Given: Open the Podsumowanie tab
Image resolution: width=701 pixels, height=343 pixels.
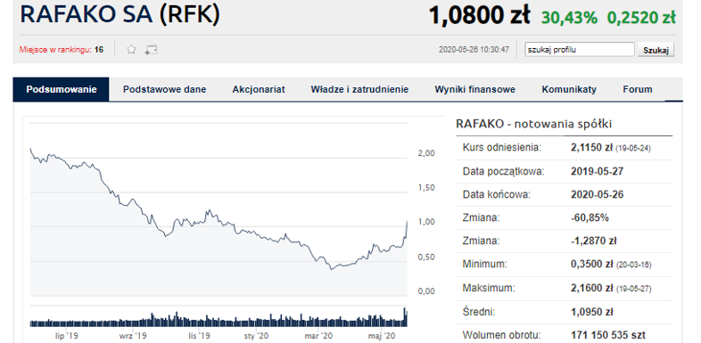Looking at the screenshot, I should click(x=62, y=89).
